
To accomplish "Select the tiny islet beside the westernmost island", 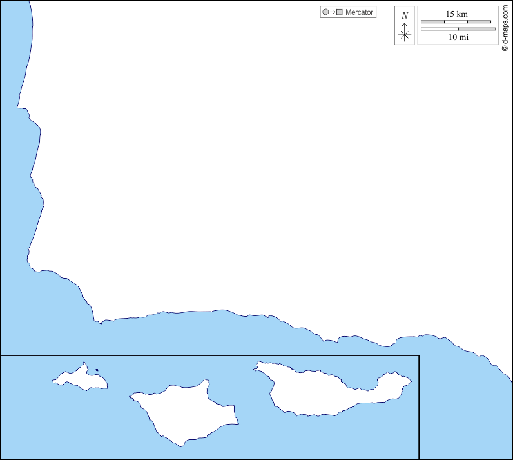I will pos(97,370).
